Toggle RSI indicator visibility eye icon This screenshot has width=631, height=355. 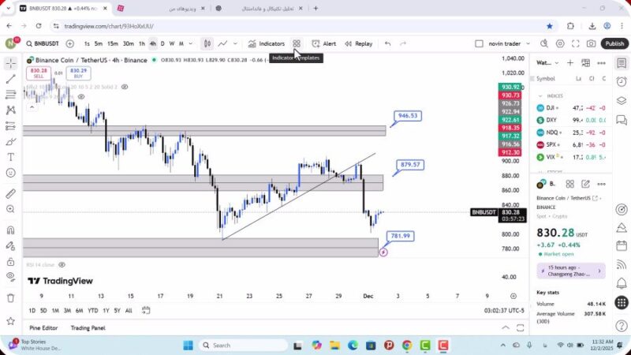(61, 265)
